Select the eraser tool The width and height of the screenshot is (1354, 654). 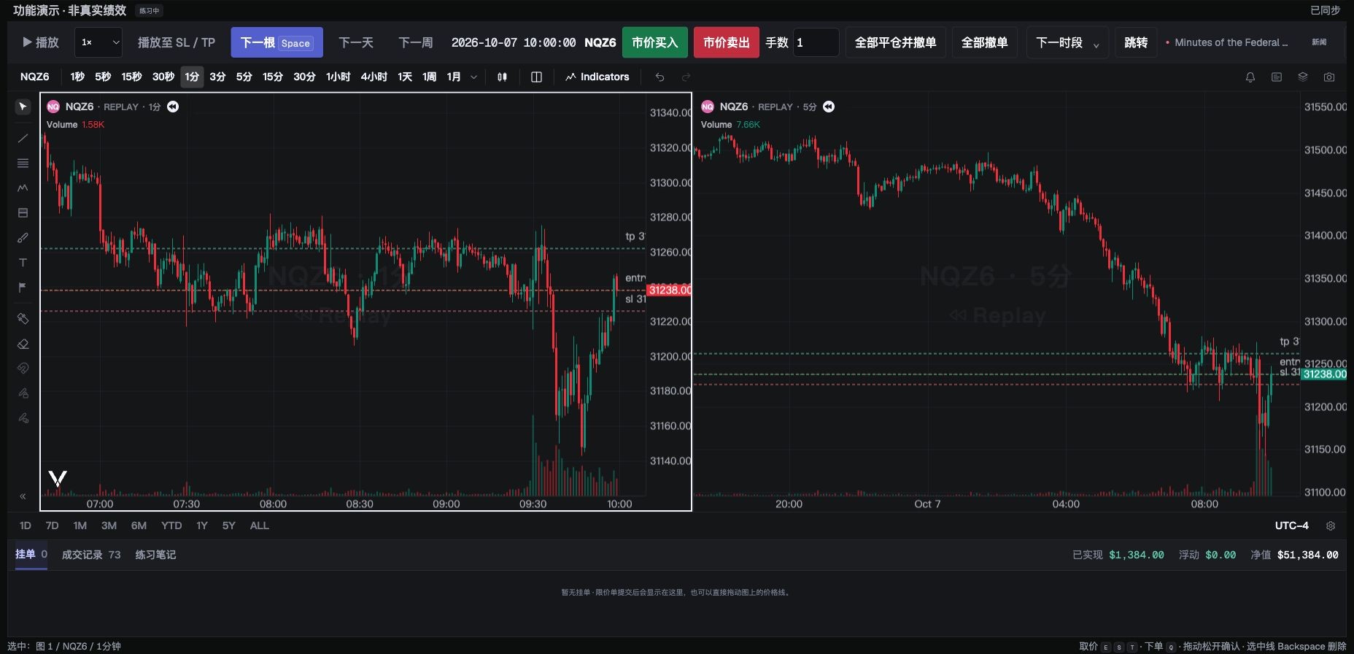(23, 344)
